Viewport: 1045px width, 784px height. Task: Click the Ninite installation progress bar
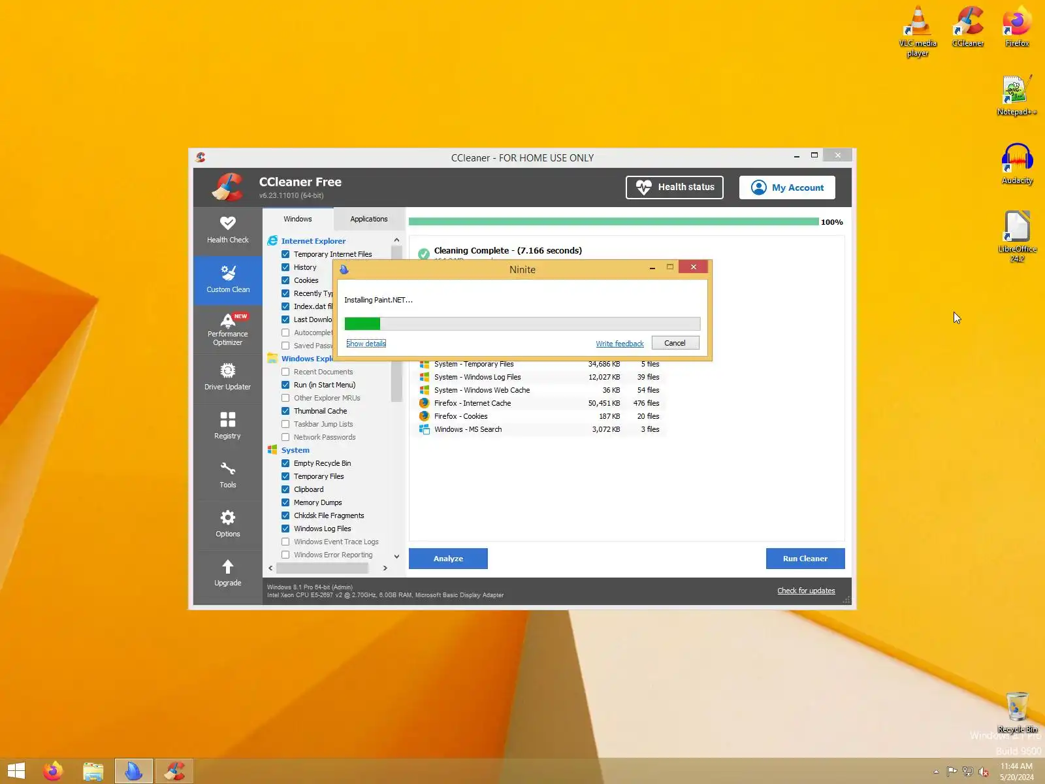pyautogui.click(x=522, y=323)
